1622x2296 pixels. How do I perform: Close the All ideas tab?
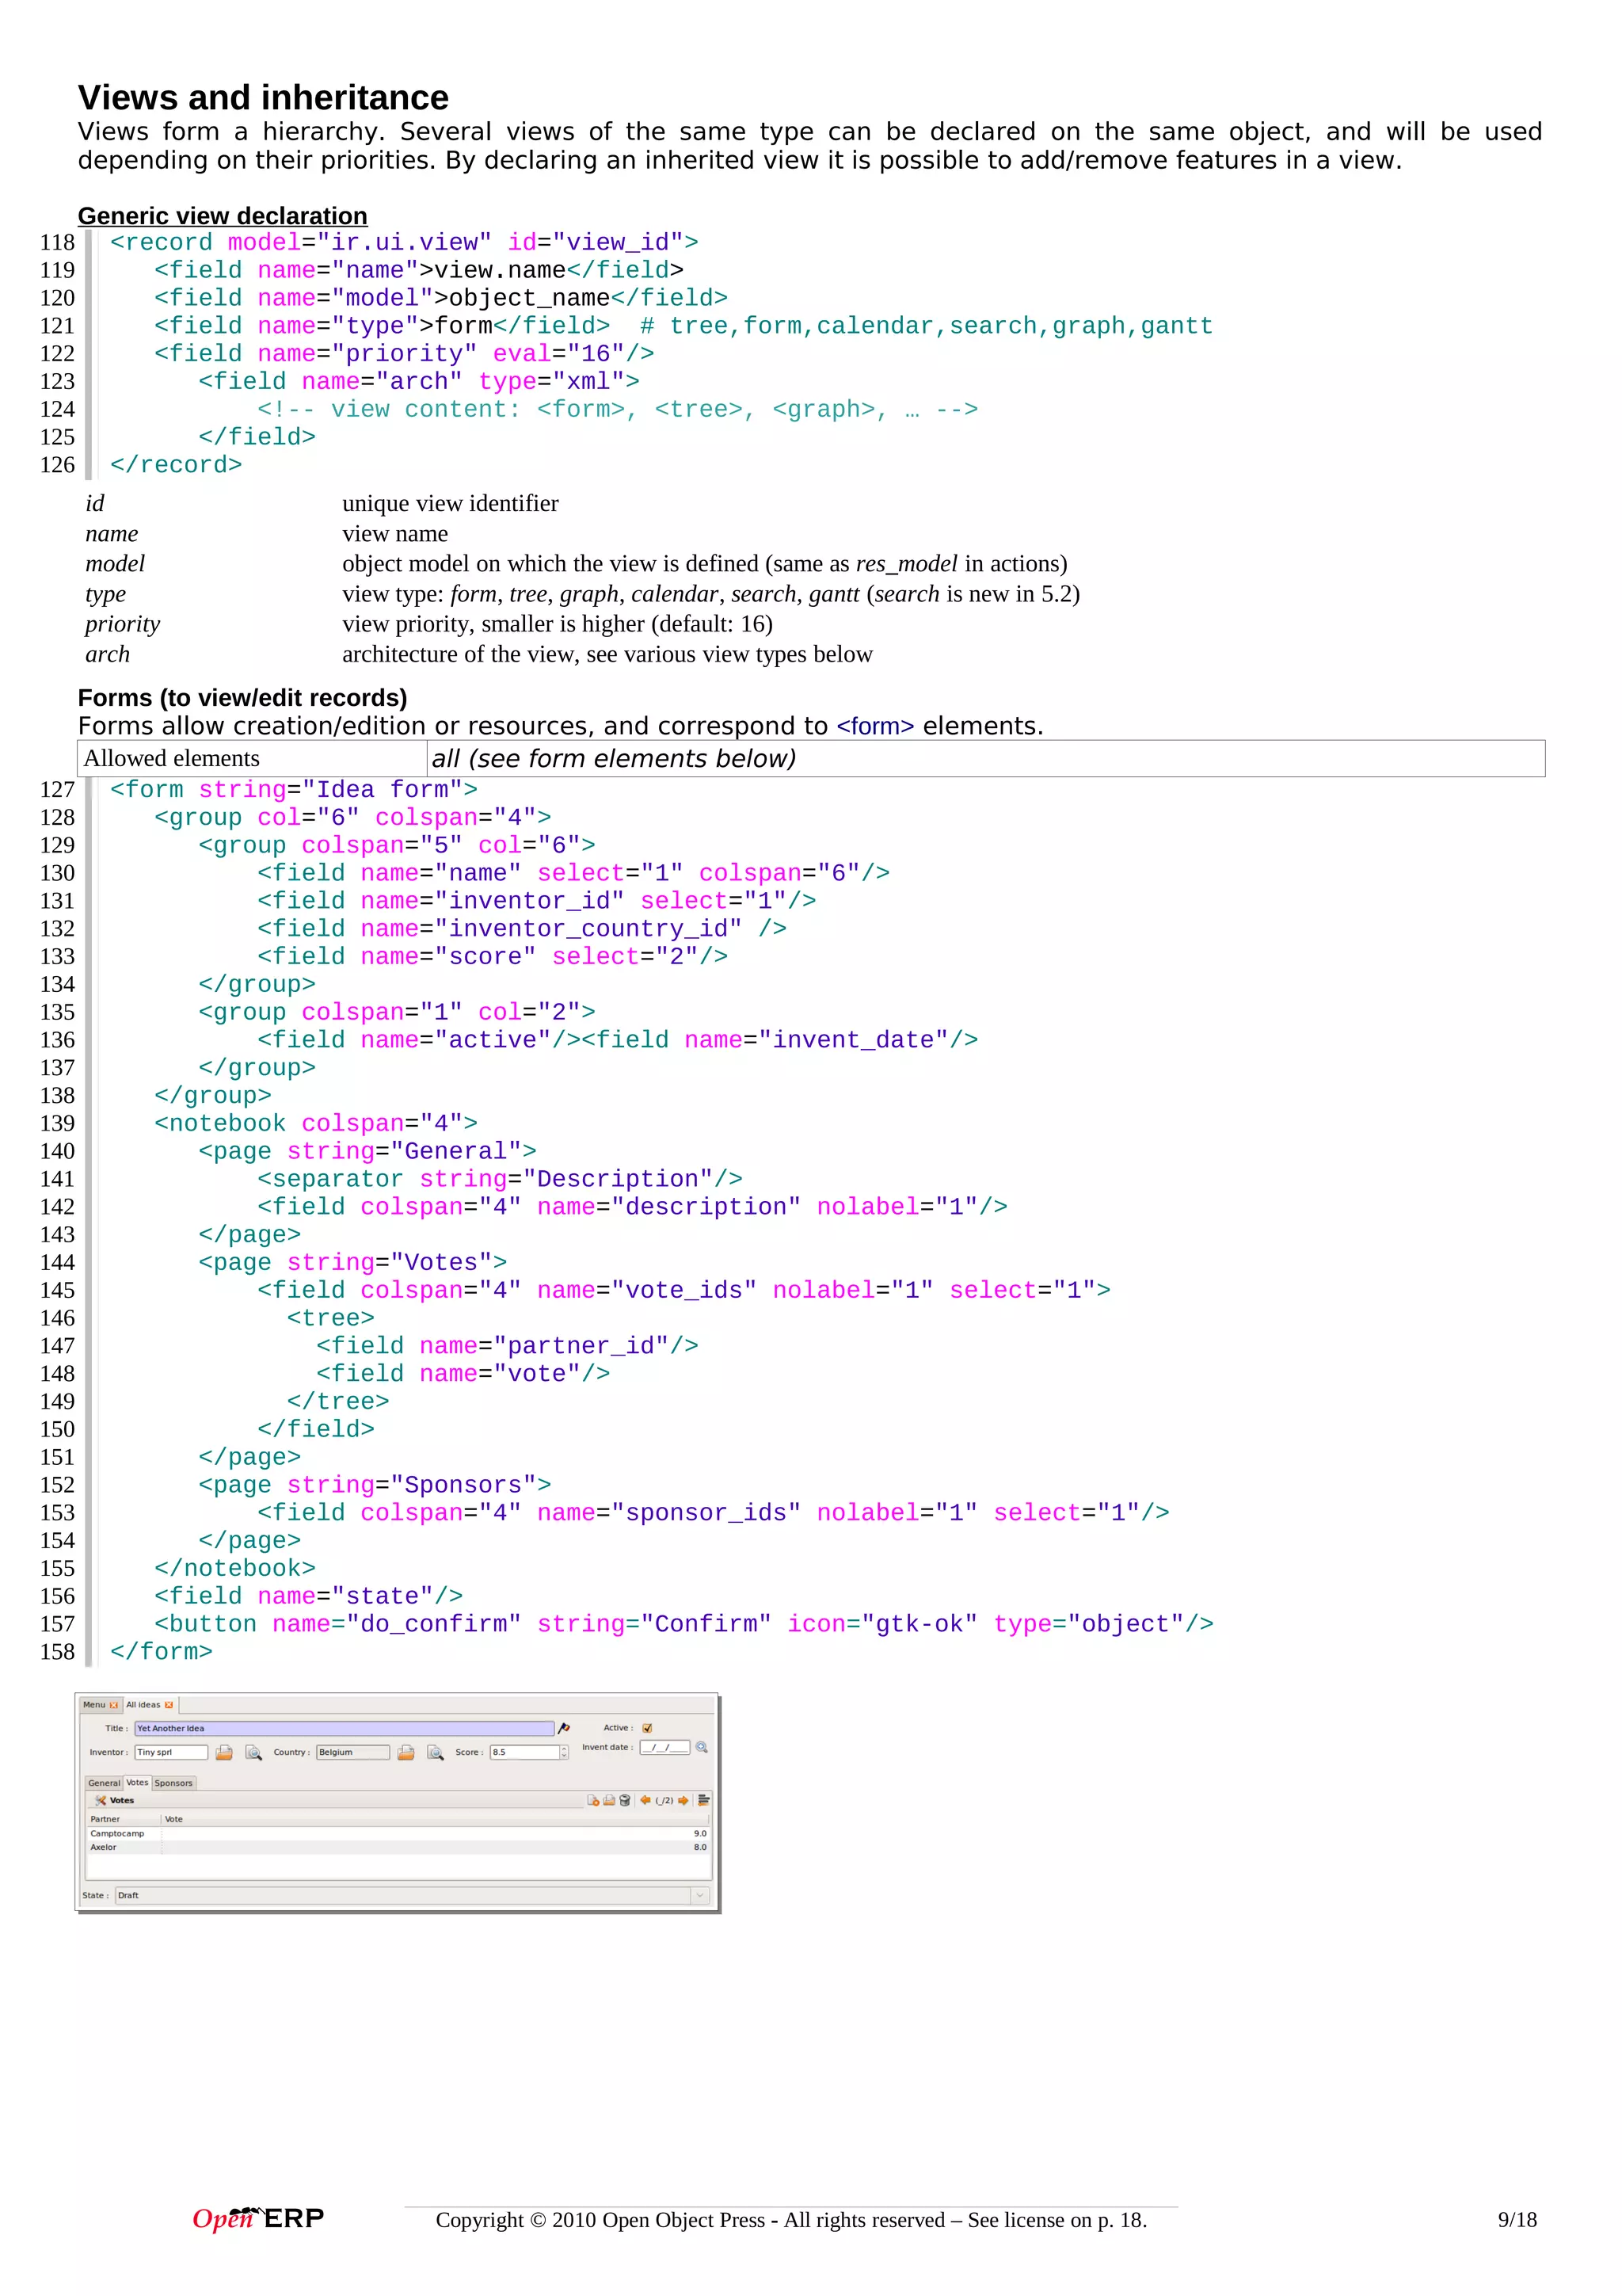[169, 1705]
